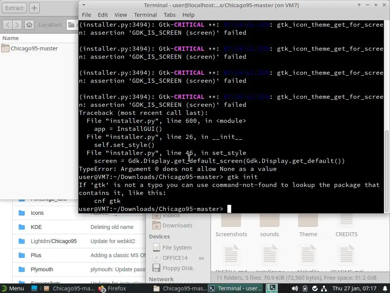Open the terminal View menu
The height and width of the screenshot is (293, 390).
click(x=121, y=15)
